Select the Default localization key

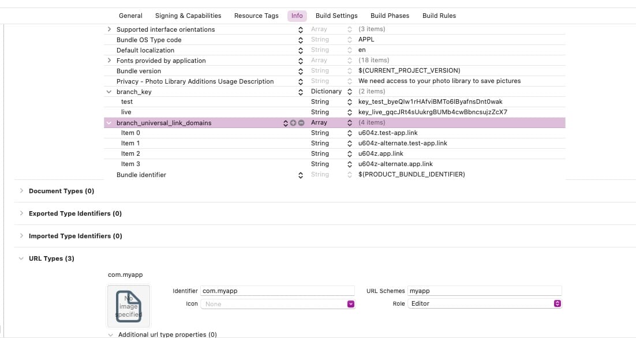pos(145,50)
